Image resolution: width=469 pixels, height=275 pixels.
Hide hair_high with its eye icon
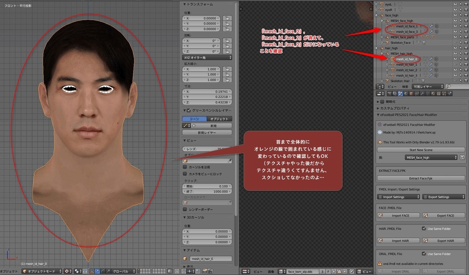point(455,48)
